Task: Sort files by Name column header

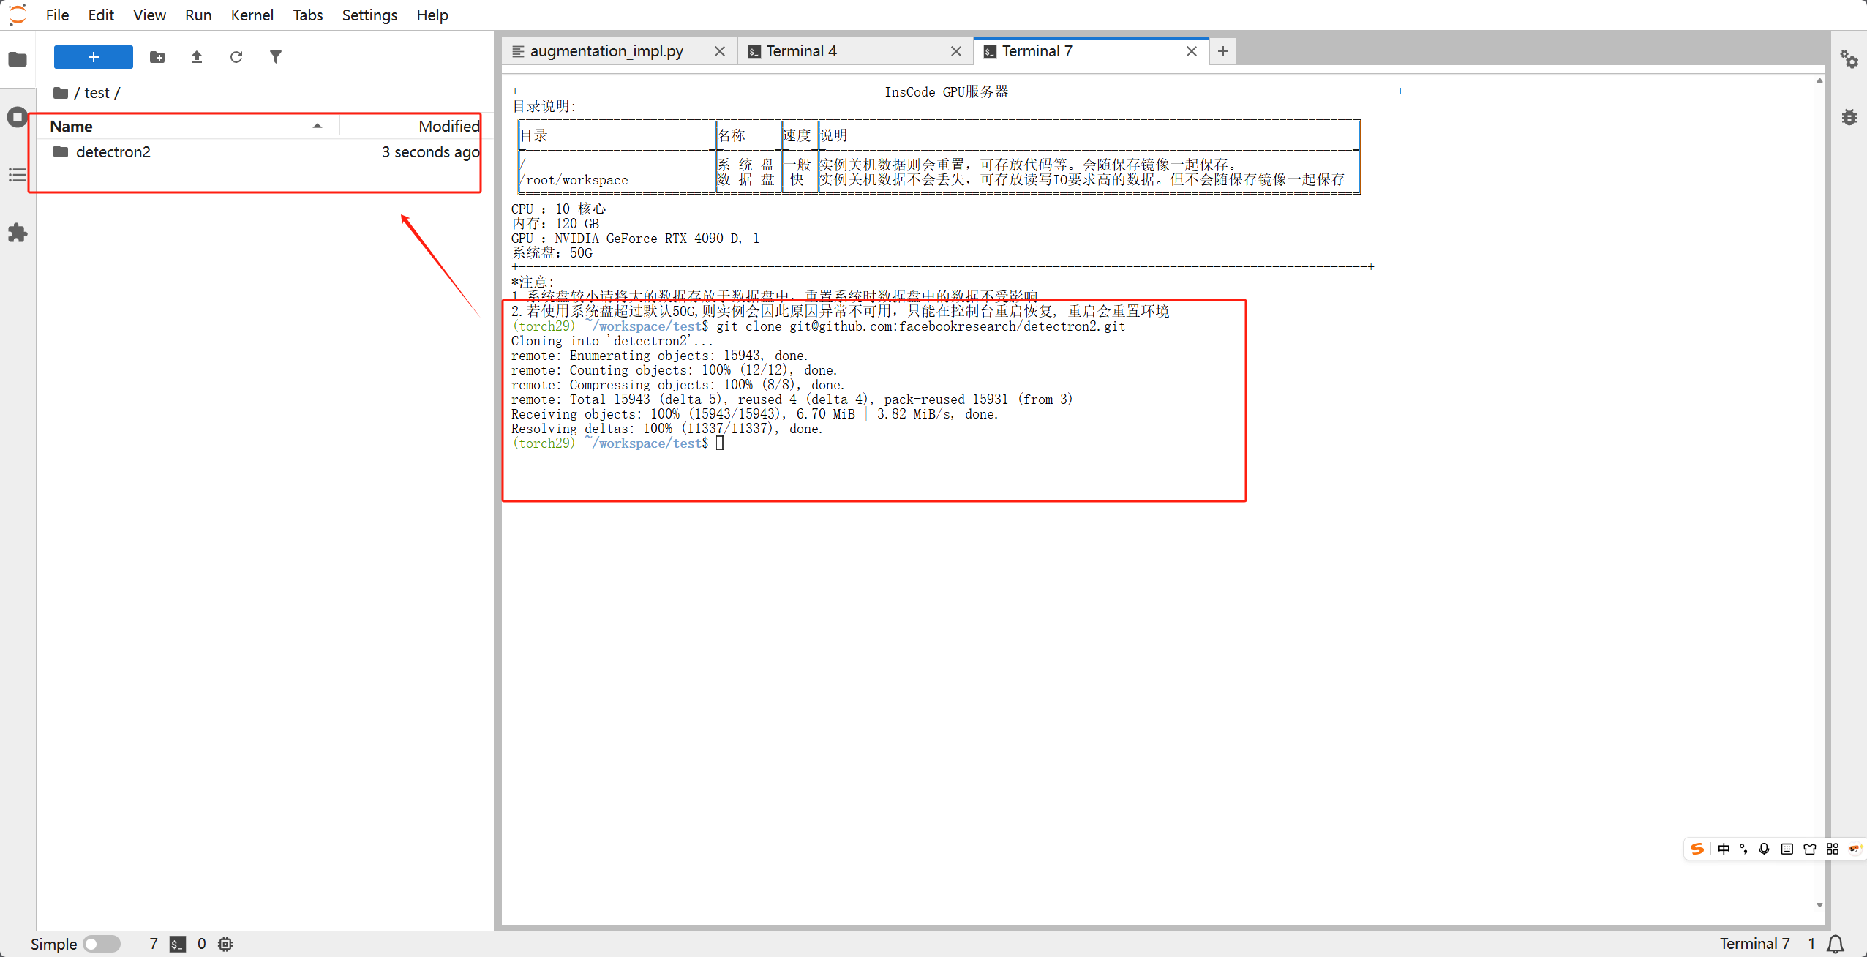Action: click(x=187, y=126)
